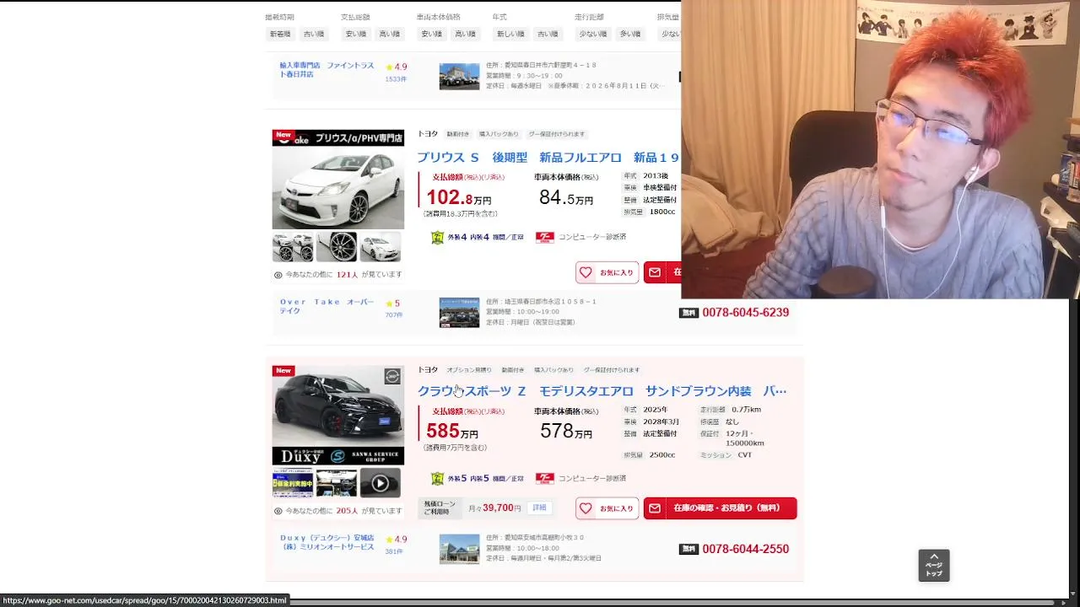The width and height of the screenshot is (1080, 607).
Task: Call Duxy number 0078-6044-2550
Action: tap(746, 549)
